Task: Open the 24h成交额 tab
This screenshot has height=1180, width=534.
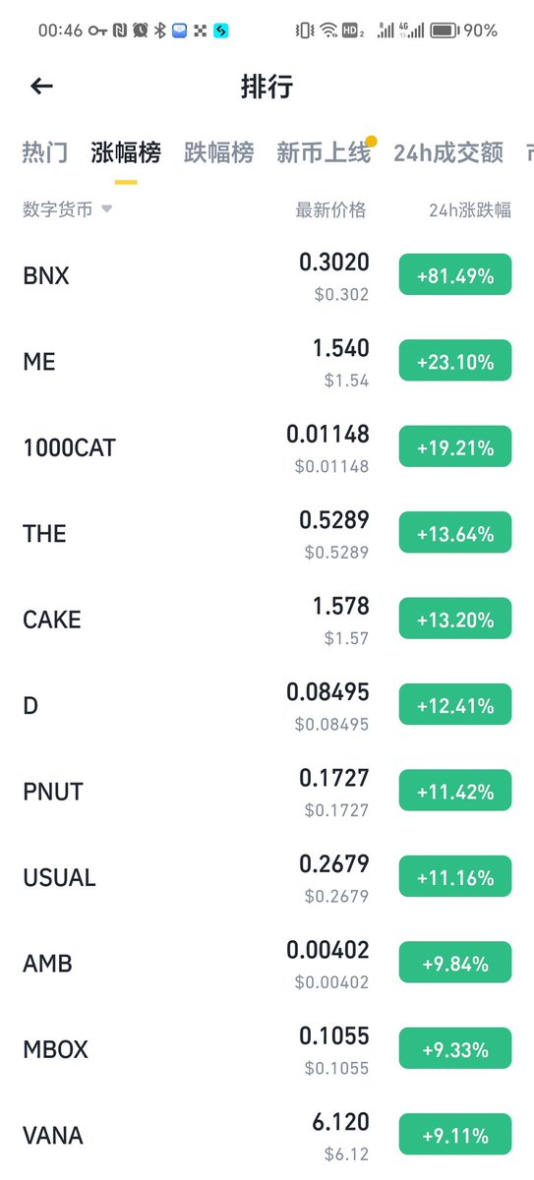Action: (x=448, y=152)
